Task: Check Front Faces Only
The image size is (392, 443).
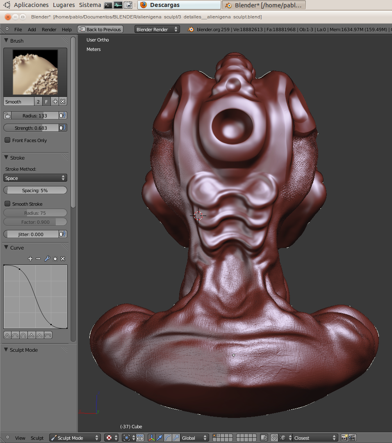Action: [x=8, y=140]
